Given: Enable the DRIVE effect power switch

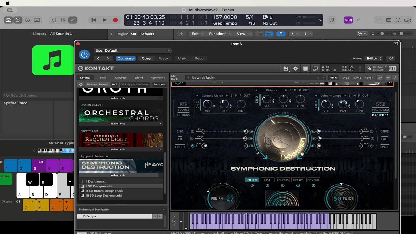Looking at the screenshot, I should coord(372,131).
